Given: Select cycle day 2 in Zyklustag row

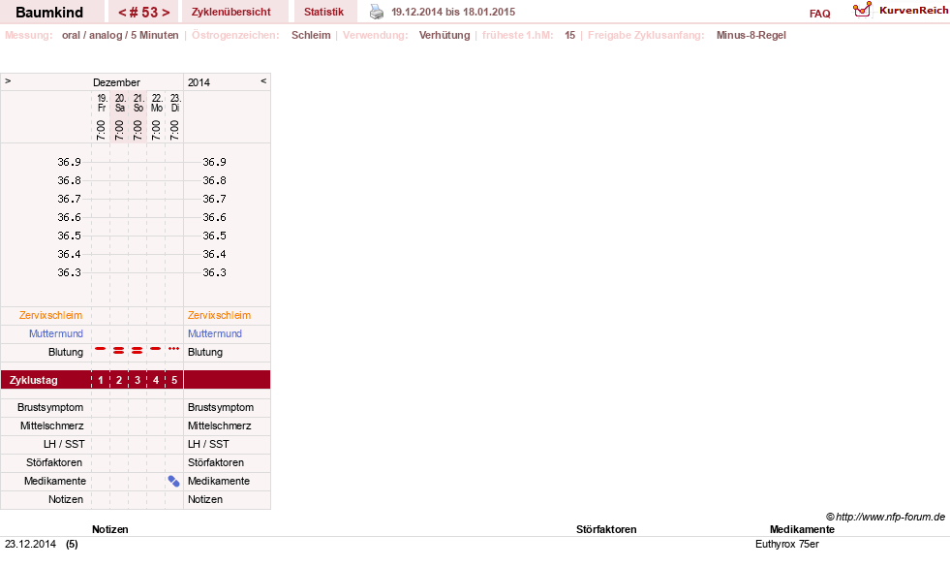Looking at the screenshot, I should [x=119, y=380].
